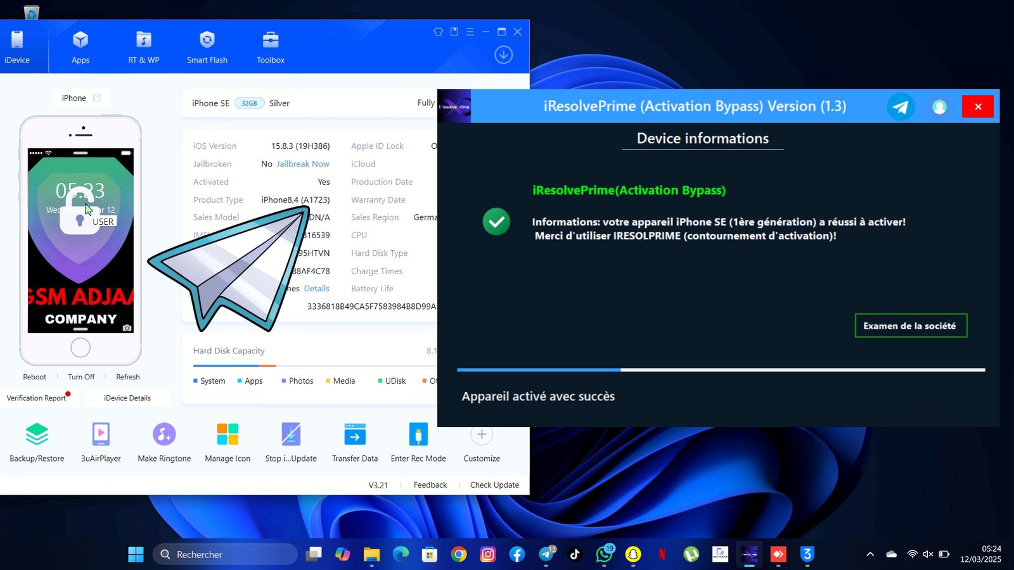The height and width of the screenshot is (570, 1014).
Task: Click the Telegram icon in iResolvePrime header
Action: pyautogui.click(x=901, y=106)
